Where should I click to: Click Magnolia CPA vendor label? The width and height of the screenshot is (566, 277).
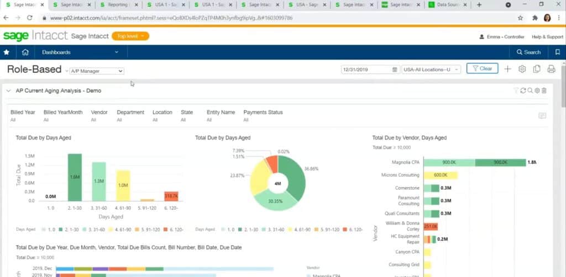[x=406, y=162]
